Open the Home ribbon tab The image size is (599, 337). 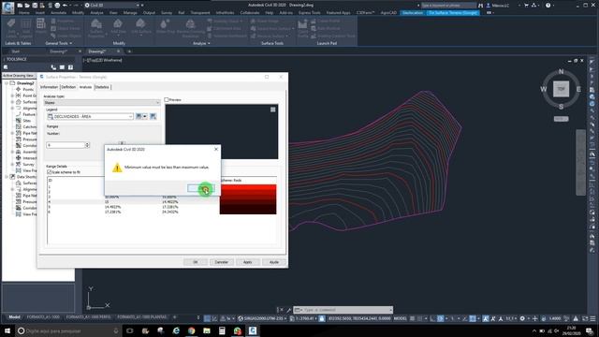(x=24, y=12)
